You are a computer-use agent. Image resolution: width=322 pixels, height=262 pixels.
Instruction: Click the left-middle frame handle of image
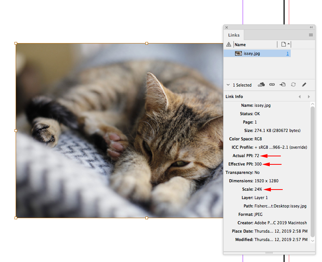[x=16, y=130]
